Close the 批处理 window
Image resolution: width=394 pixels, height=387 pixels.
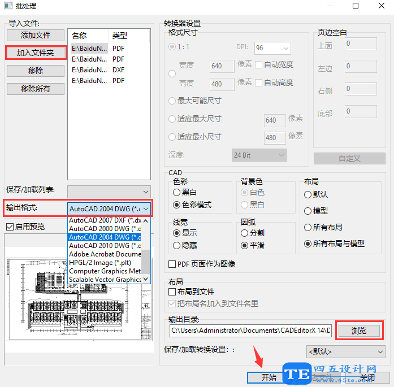[382, 6]
